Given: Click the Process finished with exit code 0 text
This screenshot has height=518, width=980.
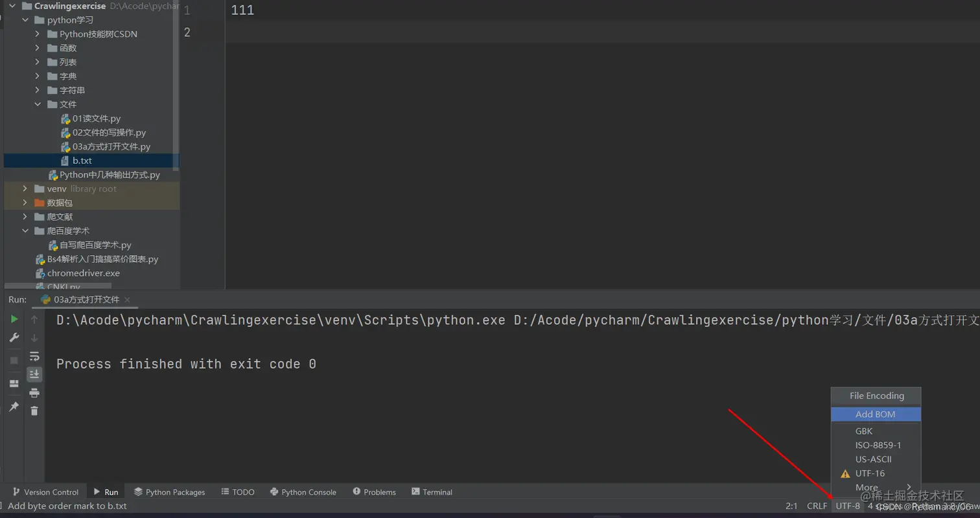Looking at the screenshot, I should tap(186, 364).
